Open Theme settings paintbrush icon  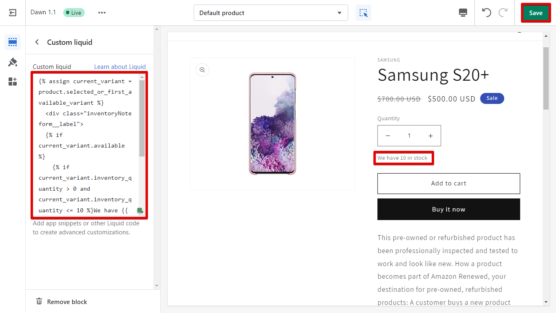(13, 62)
